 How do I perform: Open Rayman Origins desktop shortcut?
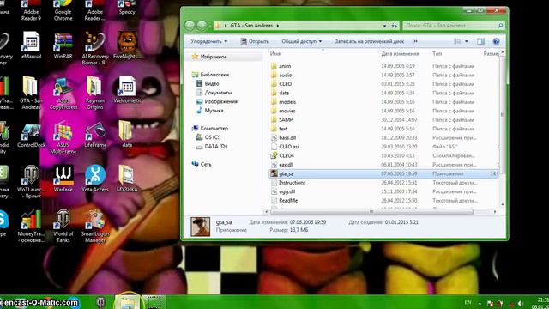pyautogui.click(x=95, y=93)
